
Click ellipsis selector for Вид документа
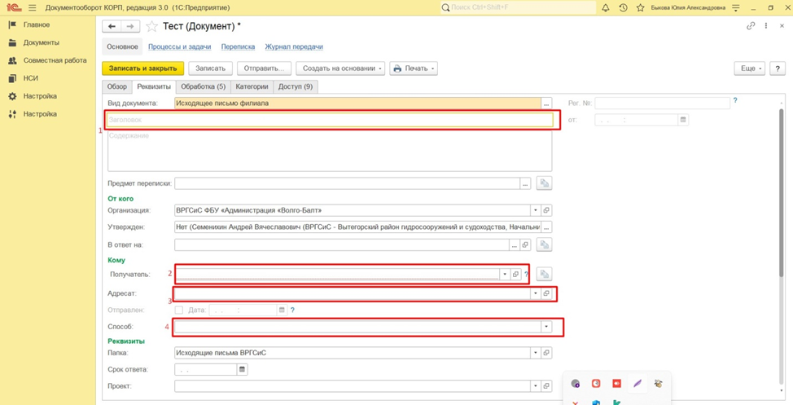pyautogui.click(x=546, y=103)
